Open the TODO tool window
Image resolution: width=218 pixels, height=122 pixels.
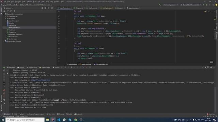coord(14,114)
